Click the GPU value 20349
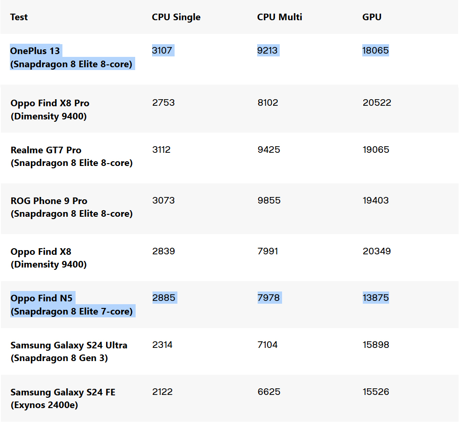 pyautogui.click(x=376, y=251)
